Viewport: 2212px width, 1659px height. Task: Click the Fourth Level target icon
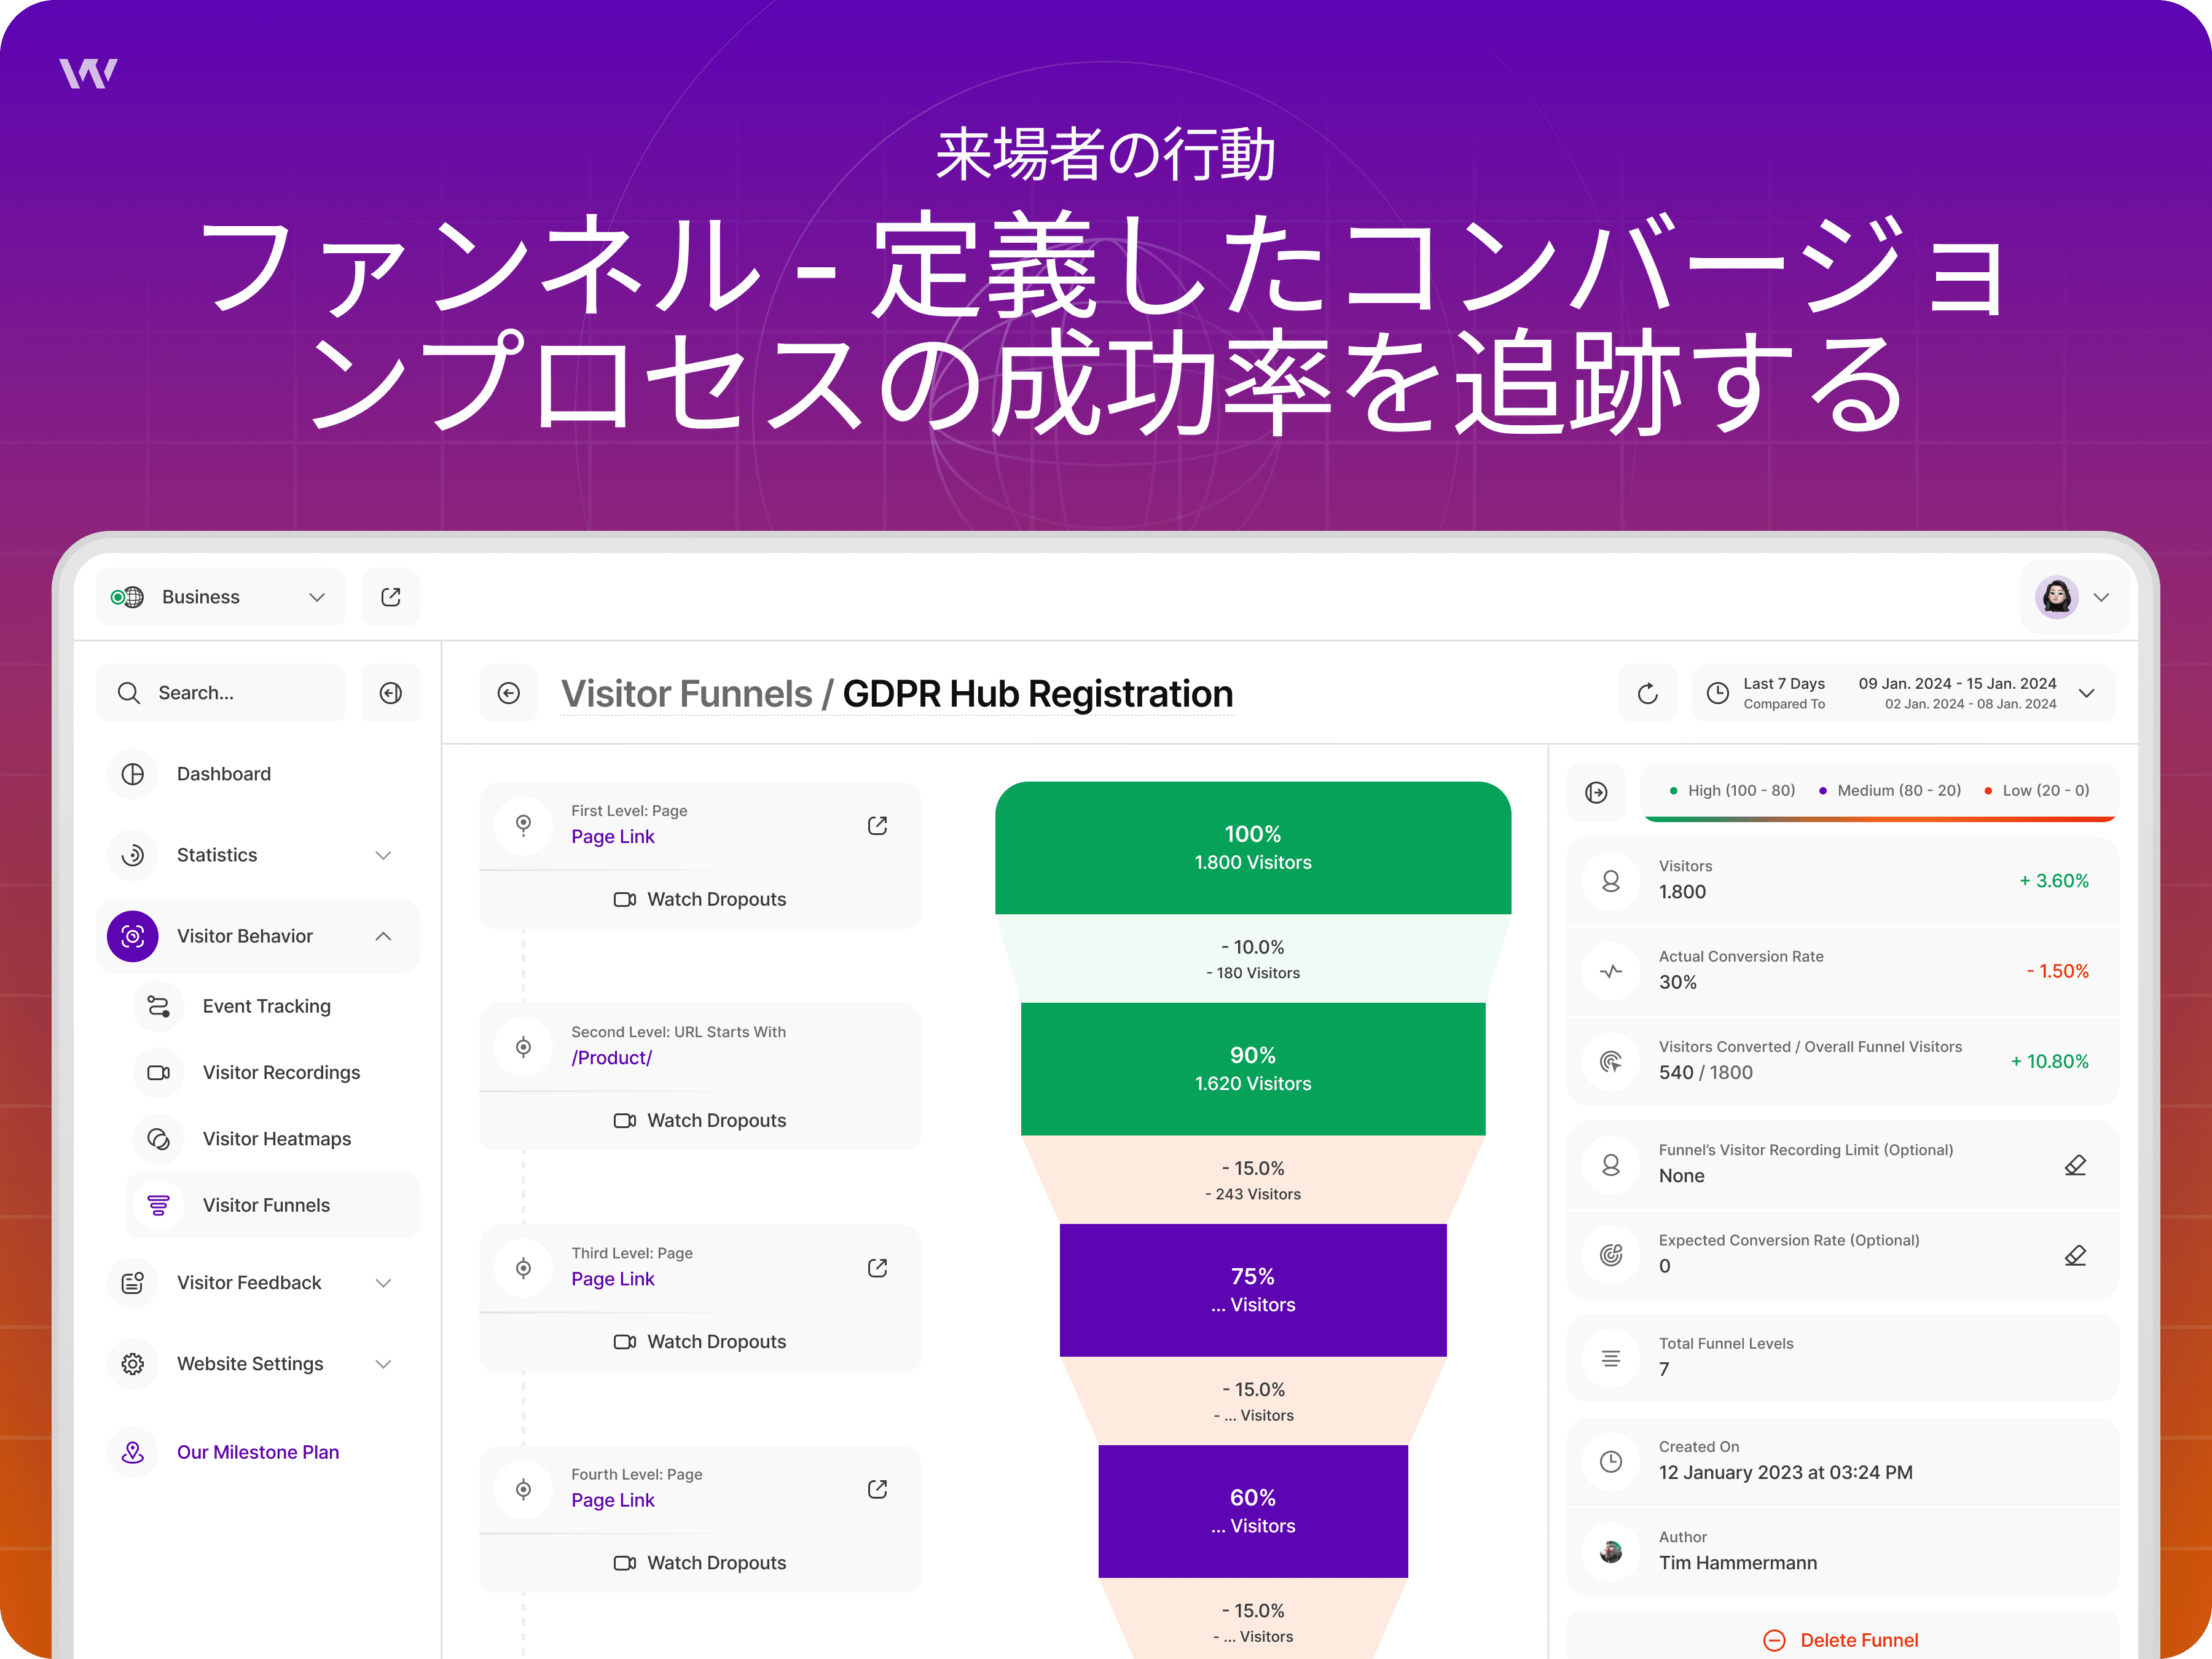pyautogui.click(x=523, y=1489)
